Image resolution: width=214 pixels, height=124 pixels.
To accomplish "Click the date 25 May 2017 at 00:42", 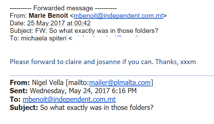I will click(x=59, y=23).
